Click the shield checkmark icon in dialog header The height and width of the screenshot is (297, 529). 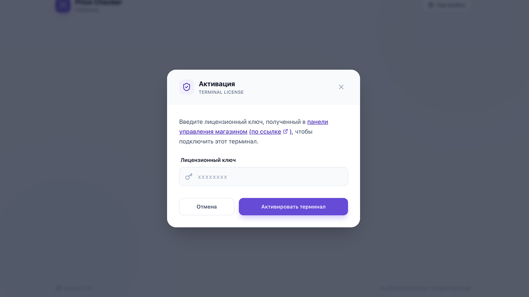186,87
